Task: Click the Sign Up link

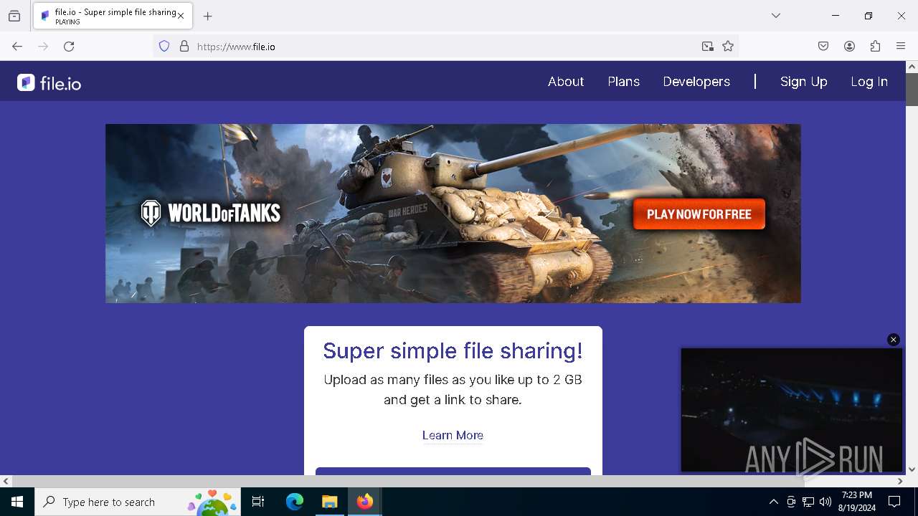Action: [803, 82]
